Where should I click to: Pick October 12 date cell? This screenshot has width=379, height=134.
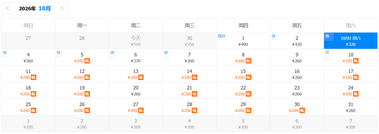click(82, 74)
